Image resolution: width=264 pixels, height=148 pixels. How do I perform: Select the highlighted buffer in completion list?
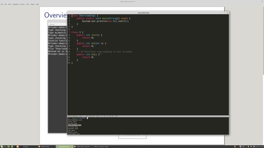click(x=75, y=125)
